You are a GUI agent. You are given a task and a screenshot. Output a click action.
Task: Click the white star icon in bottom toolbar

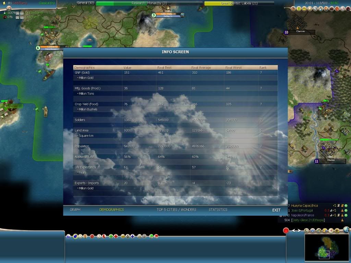(x=80, y=236)
